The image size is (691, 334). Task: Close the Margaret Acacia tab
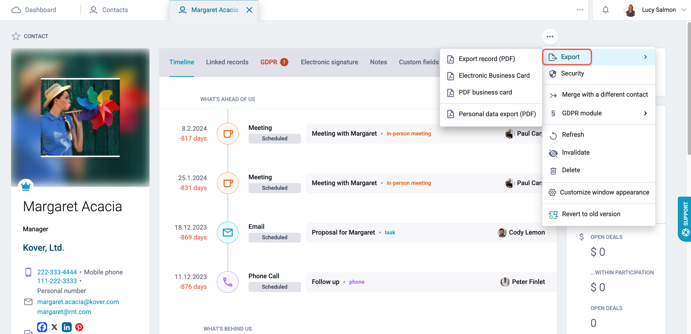point(249,10)
